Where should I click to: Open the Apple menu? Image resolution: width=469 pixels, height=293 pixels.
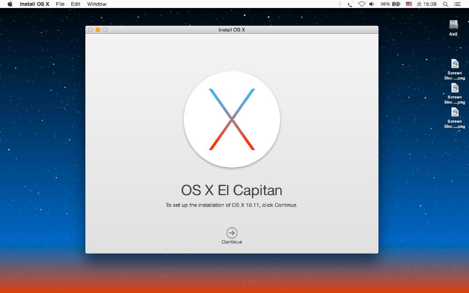pos(10,4)
